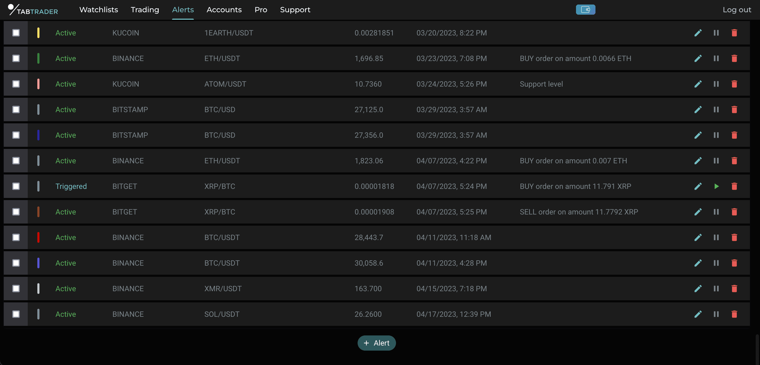Edit the BTC/USDT 28,443.7 alert
Image resolution: width=760 pixels, height=365 pixels.
698,237
